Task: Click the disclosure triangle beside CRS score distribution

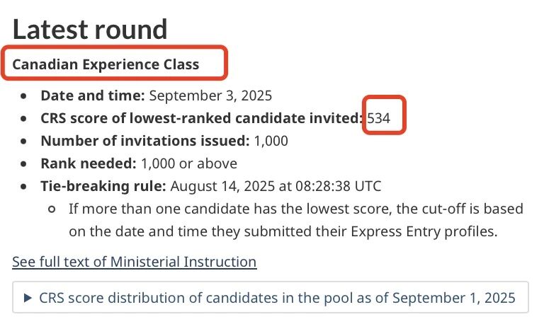Action: click(x=28, y=298)
